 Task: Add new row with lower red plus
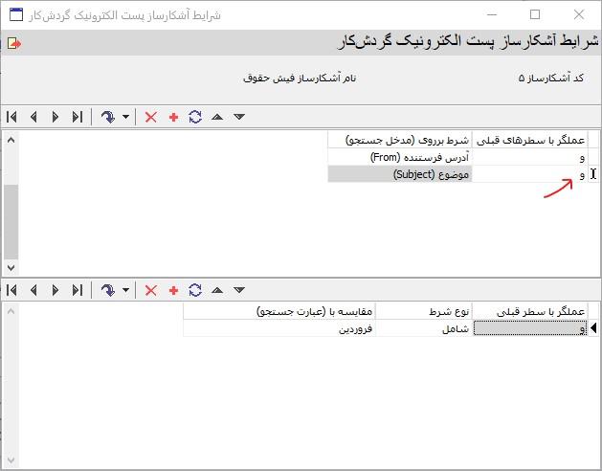173,290
